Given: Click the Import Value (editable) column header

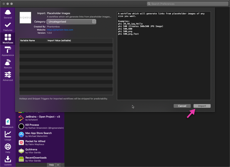Looking at the screenshot, I should coord(80,41).
